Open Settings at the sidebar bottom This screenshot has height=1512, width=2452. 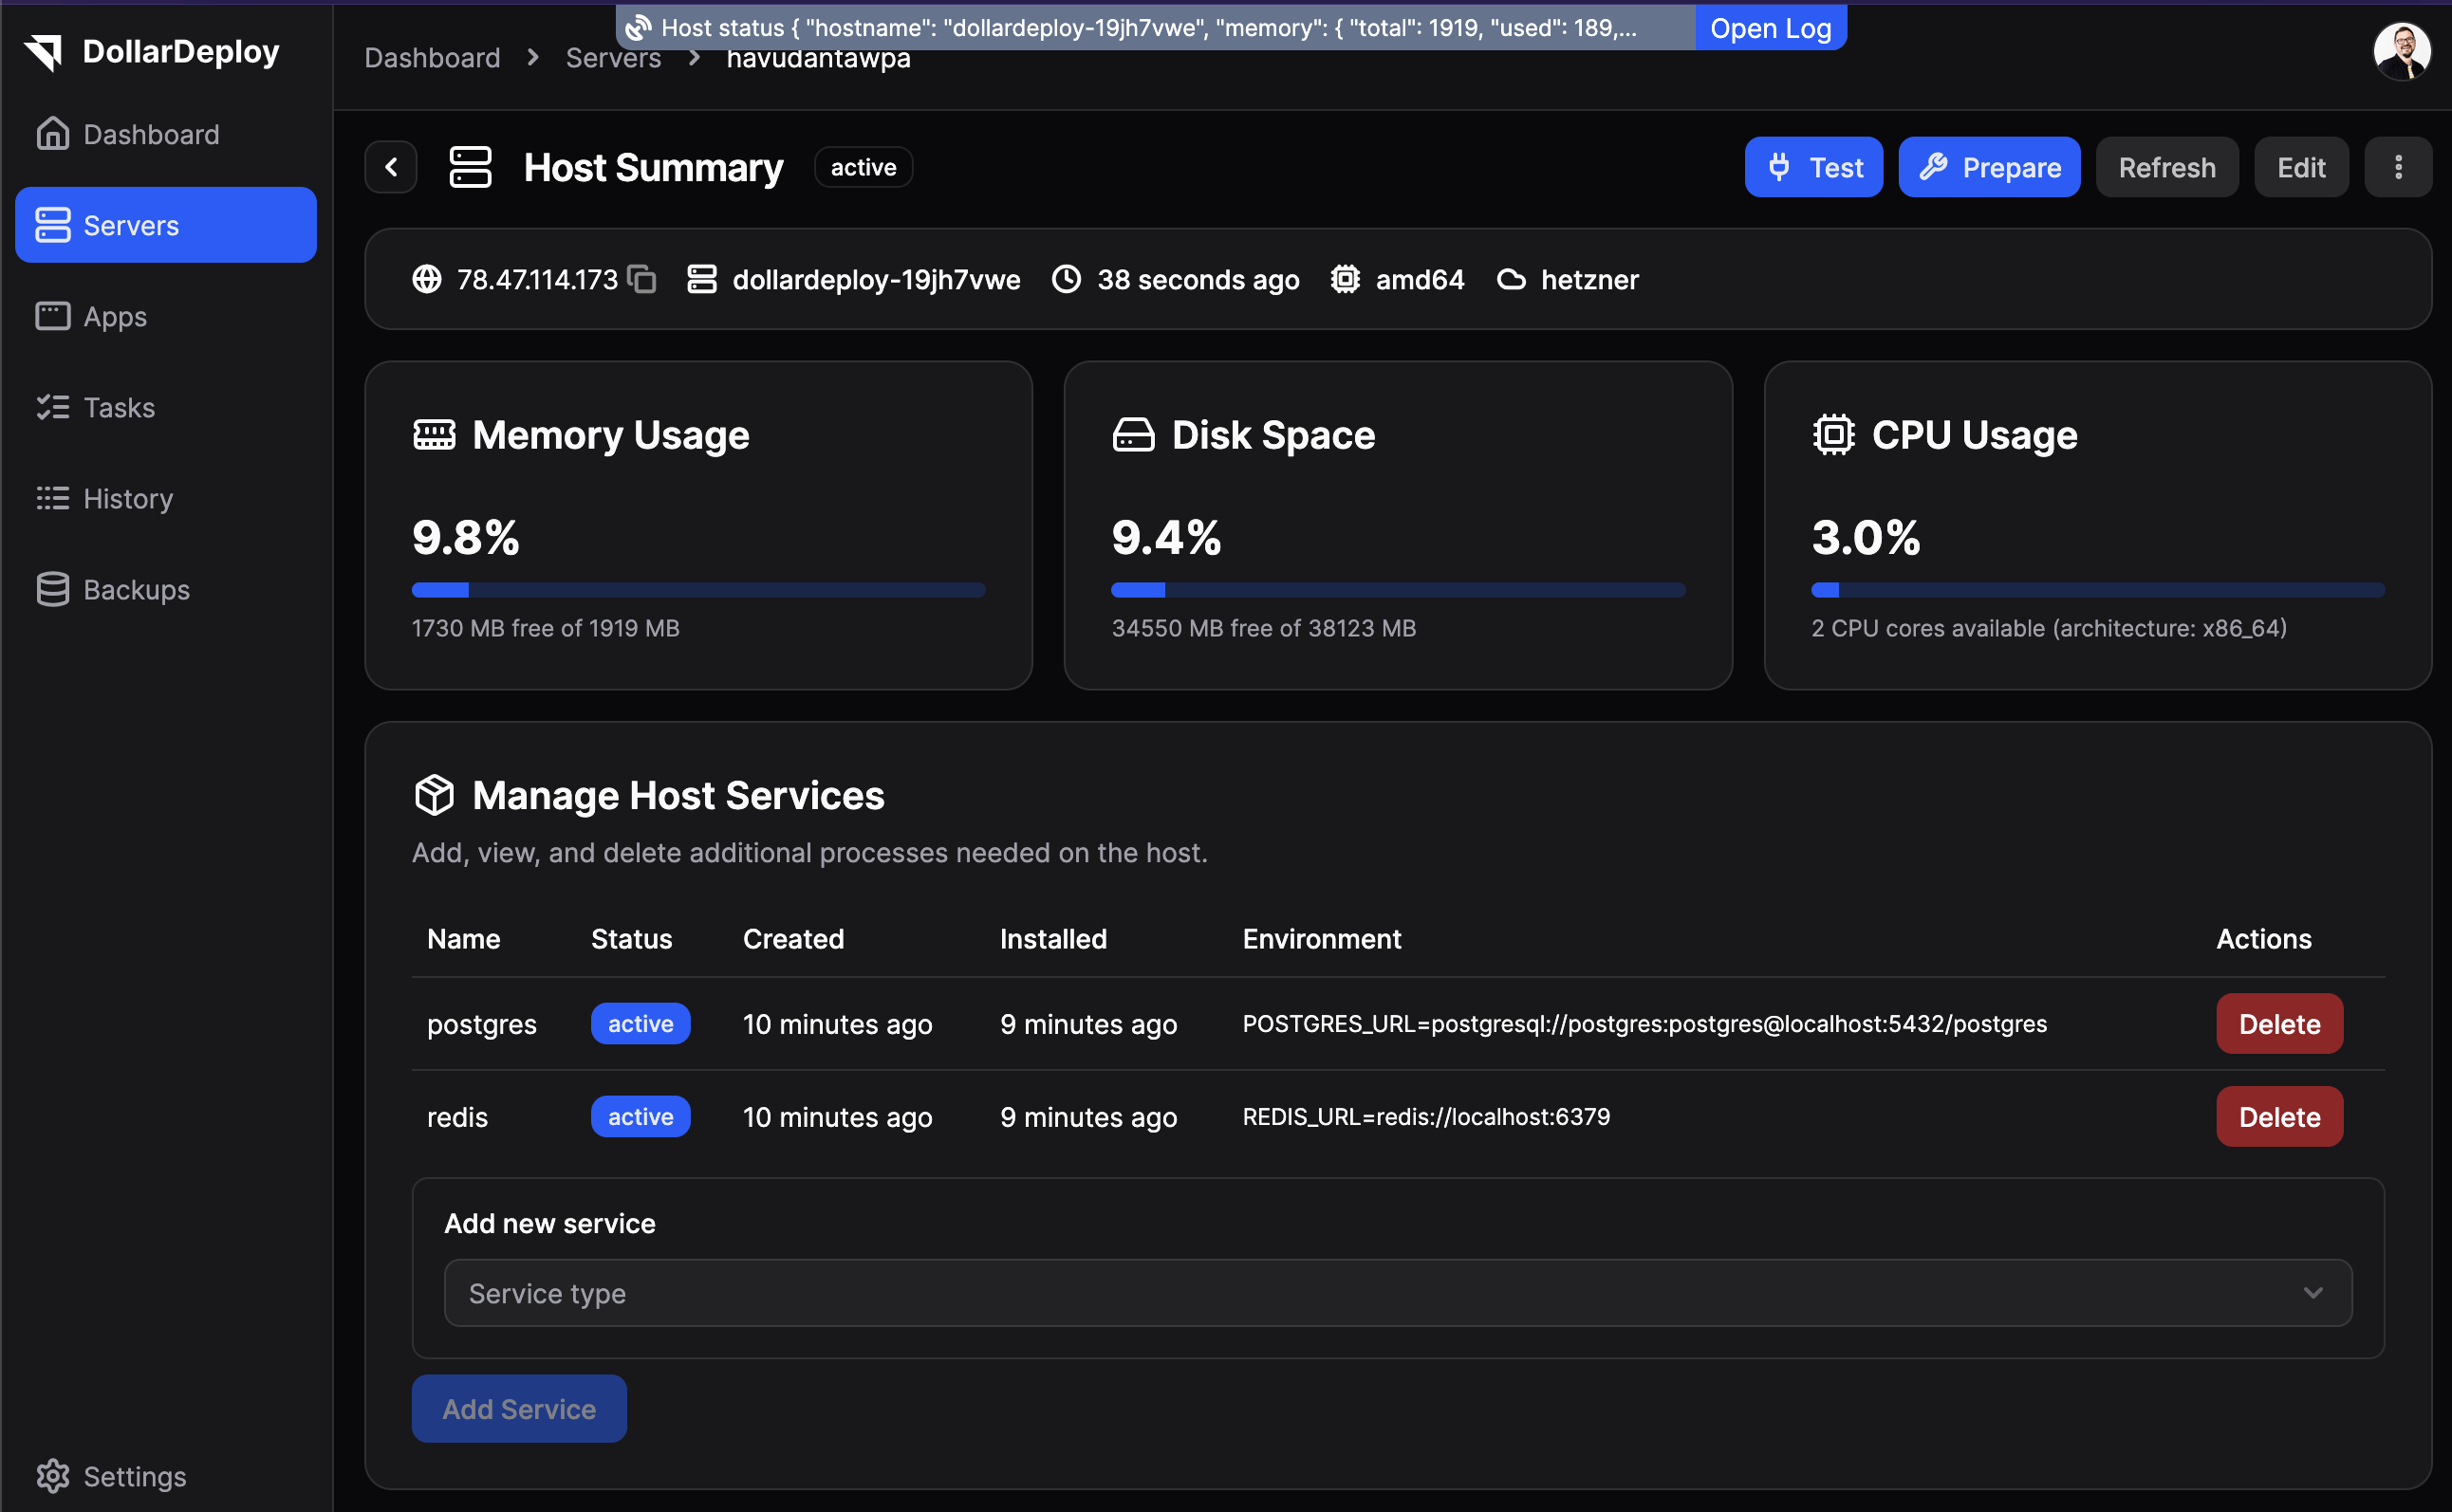(134, 1476)
